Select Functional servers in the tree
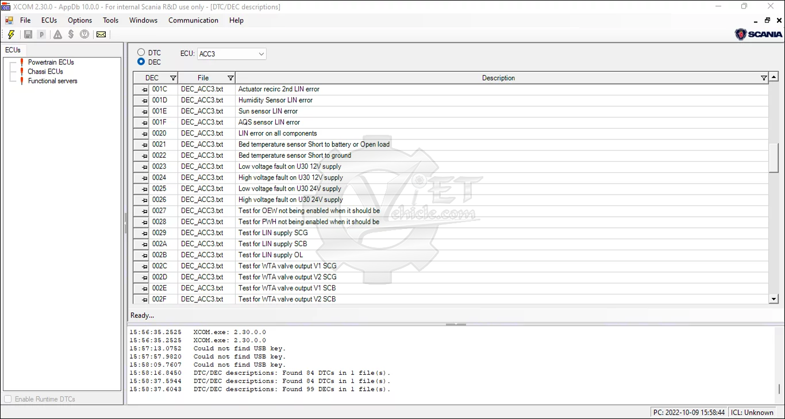This screenshot has height=419, width=785. pos(52,81)
